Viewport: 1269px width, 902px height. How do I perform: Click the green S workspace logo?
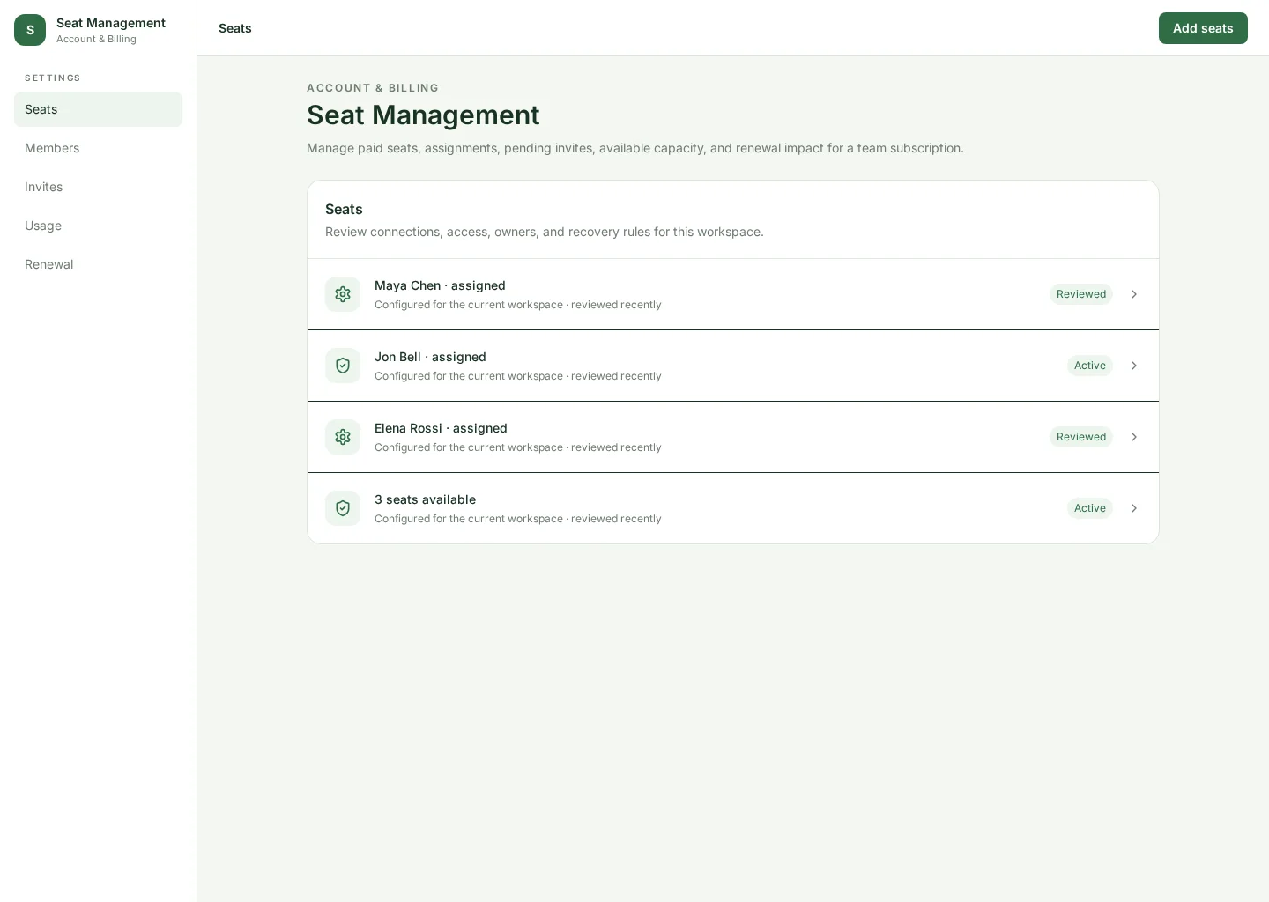30,30
